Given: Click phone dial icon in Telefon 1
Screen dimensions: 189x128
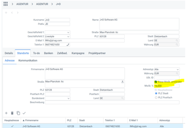Looking at the screenshot, I should coord(68,45).
